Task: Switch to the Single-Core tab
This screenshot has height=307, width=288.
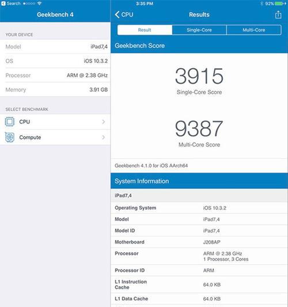Action: pyautogui.click(x=199, y=30)
